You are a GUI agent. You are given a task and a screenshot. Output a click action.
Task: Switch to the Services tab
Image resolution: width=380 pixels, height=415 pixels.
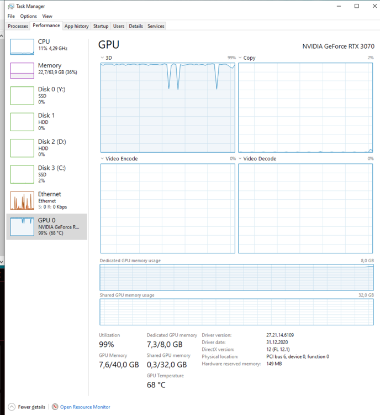156,26
